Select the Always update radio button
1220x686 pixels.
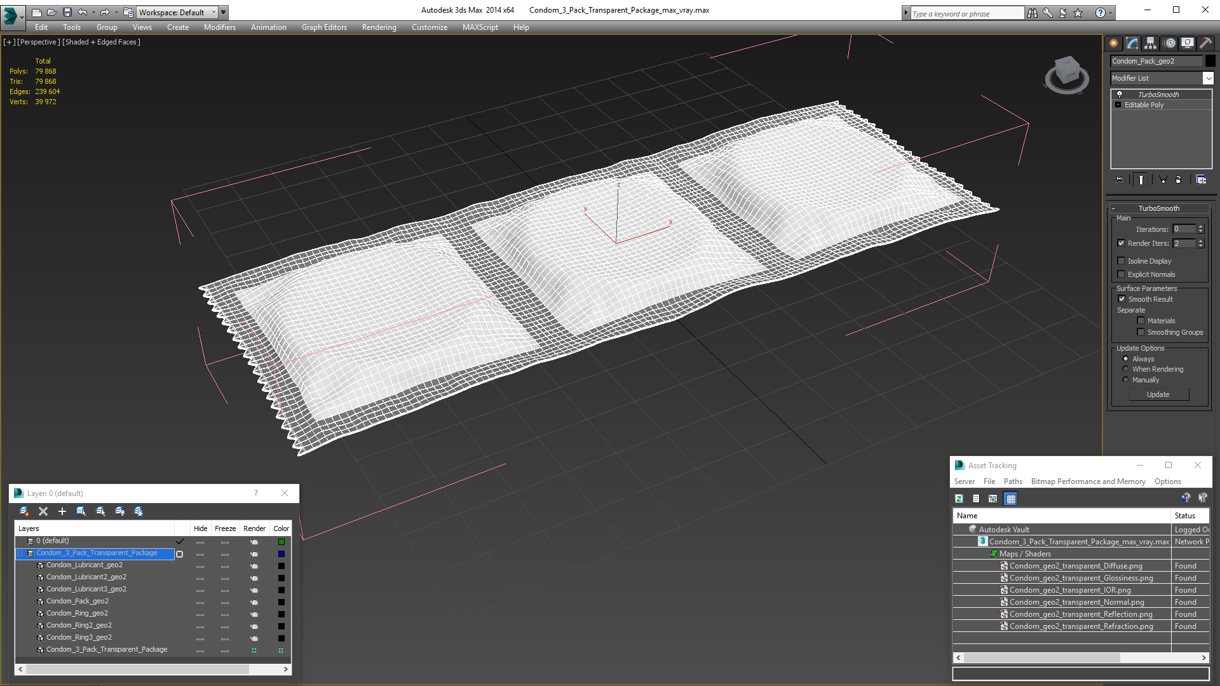point(1126,359)
